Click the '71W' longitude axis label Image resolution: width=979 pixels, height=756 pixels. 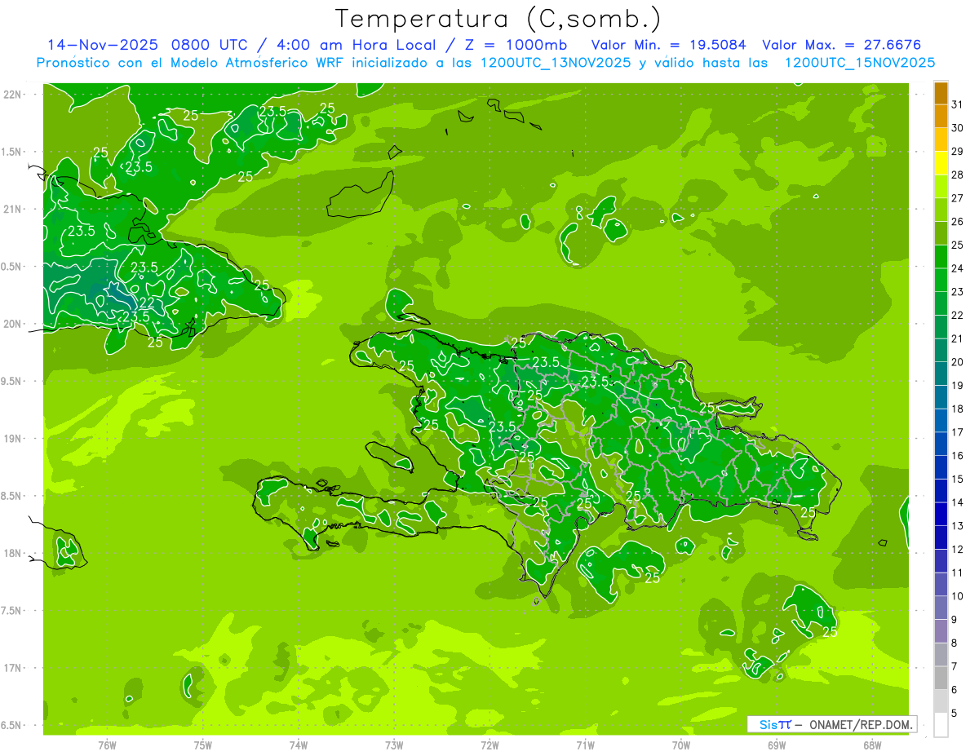point(585,745)
